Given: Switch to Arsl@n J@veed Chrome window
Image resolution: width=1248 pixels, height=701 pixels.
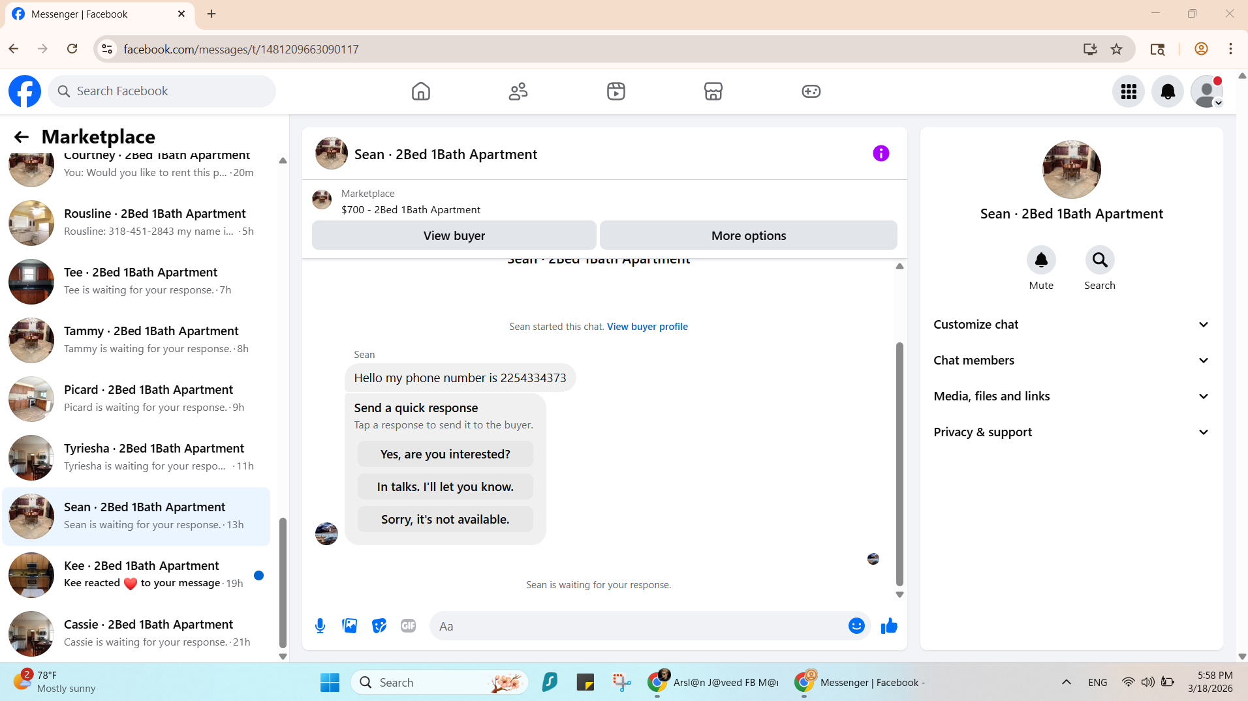Looking at the screenshot, I should [713, 683].
